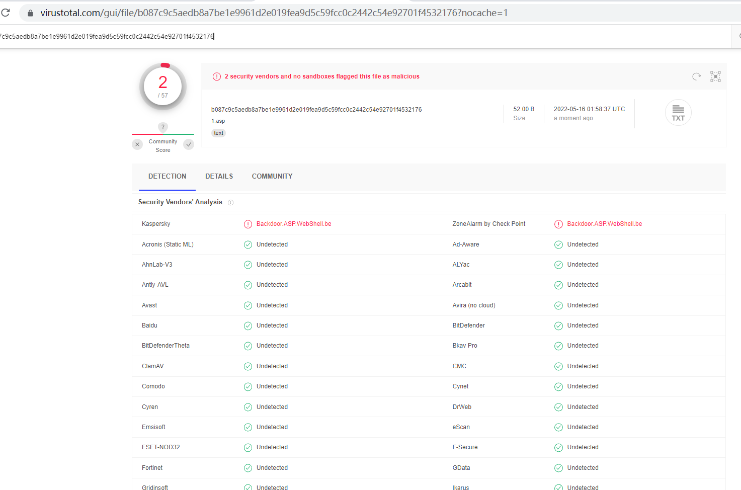This screenshot has width=741, height=490.
Task: Click the community score question mark
Action: [163, 127]
